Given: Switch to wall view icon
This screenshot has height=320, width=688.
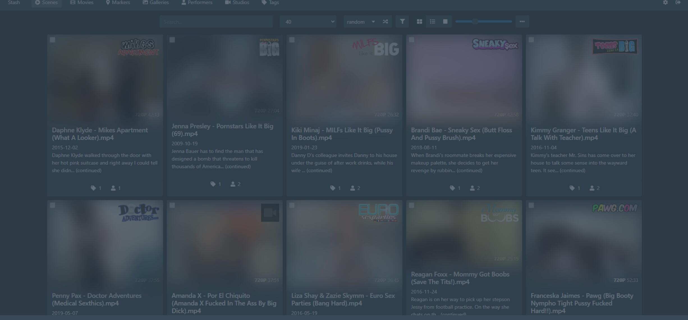Looking at the screenshot, I should click(445, 22).
